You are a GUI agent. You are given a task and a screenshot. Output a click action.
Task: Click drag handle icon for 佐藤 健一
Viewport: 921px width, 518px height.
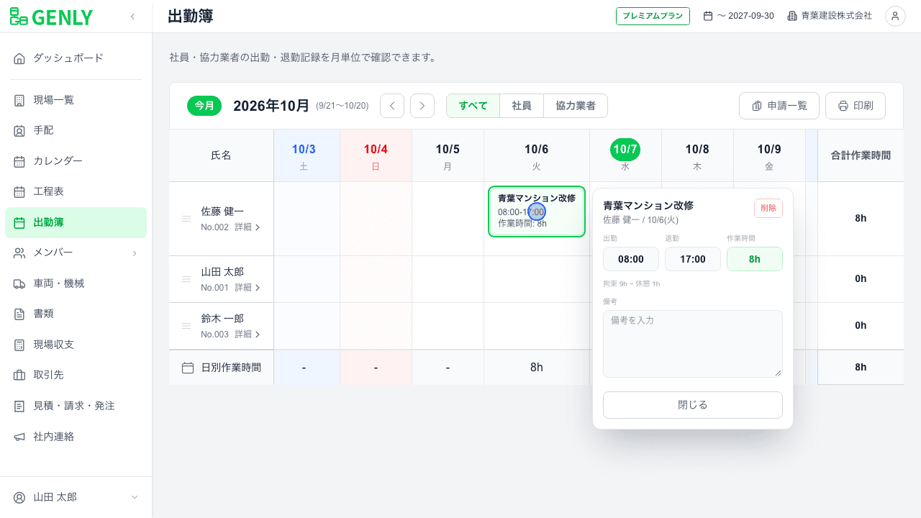186,218
